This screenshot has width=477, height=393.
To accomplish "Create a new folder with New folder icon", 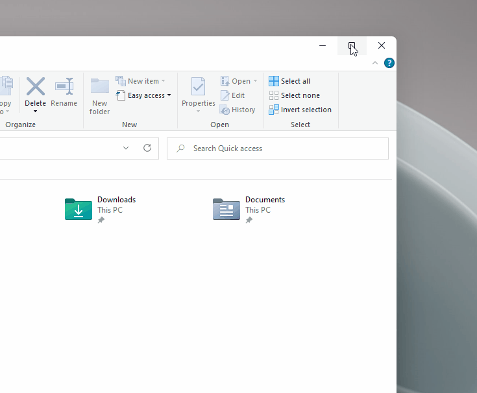I will [x=99, y=87].
